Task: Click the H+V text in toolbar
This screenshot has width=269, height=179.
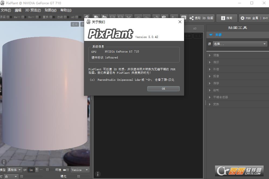Action: 265,18
